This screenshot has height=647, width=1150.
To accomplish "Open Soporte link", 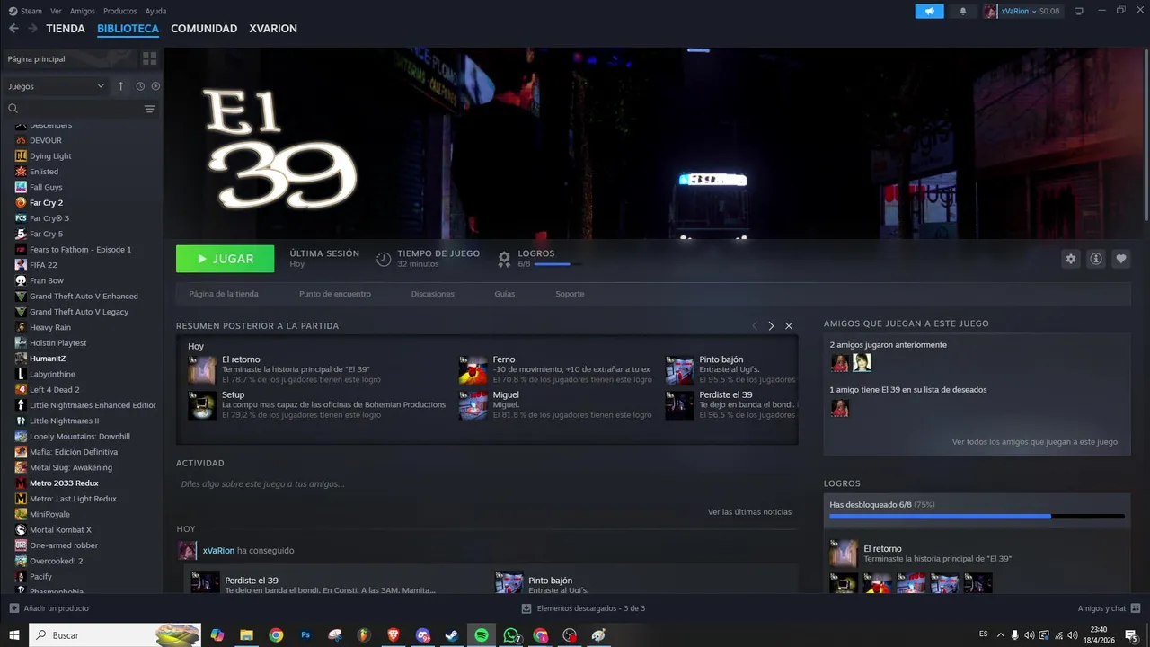I will 570,294.
